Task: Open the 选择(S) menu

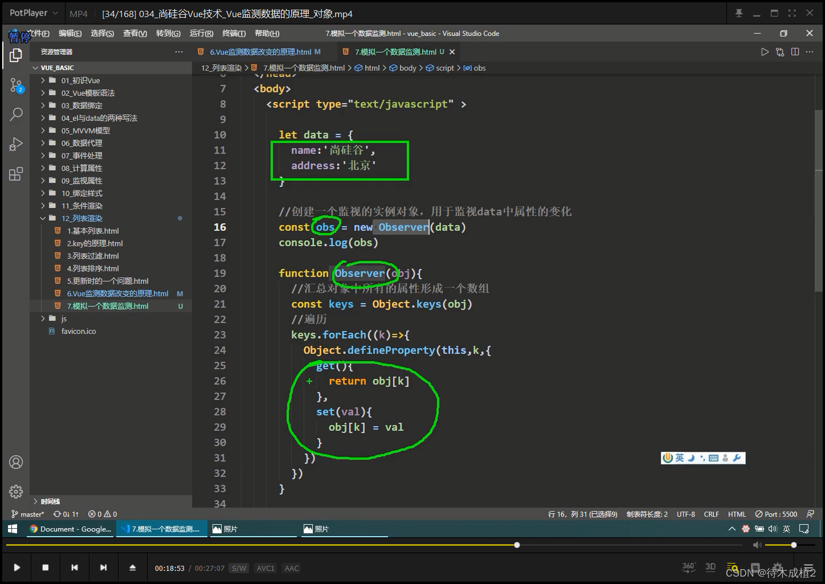Action: (x=103, y=34)
